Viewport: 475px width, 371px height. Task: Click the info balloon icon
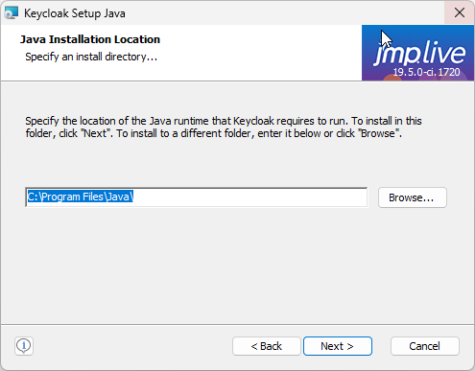click(x=24, y=346)
